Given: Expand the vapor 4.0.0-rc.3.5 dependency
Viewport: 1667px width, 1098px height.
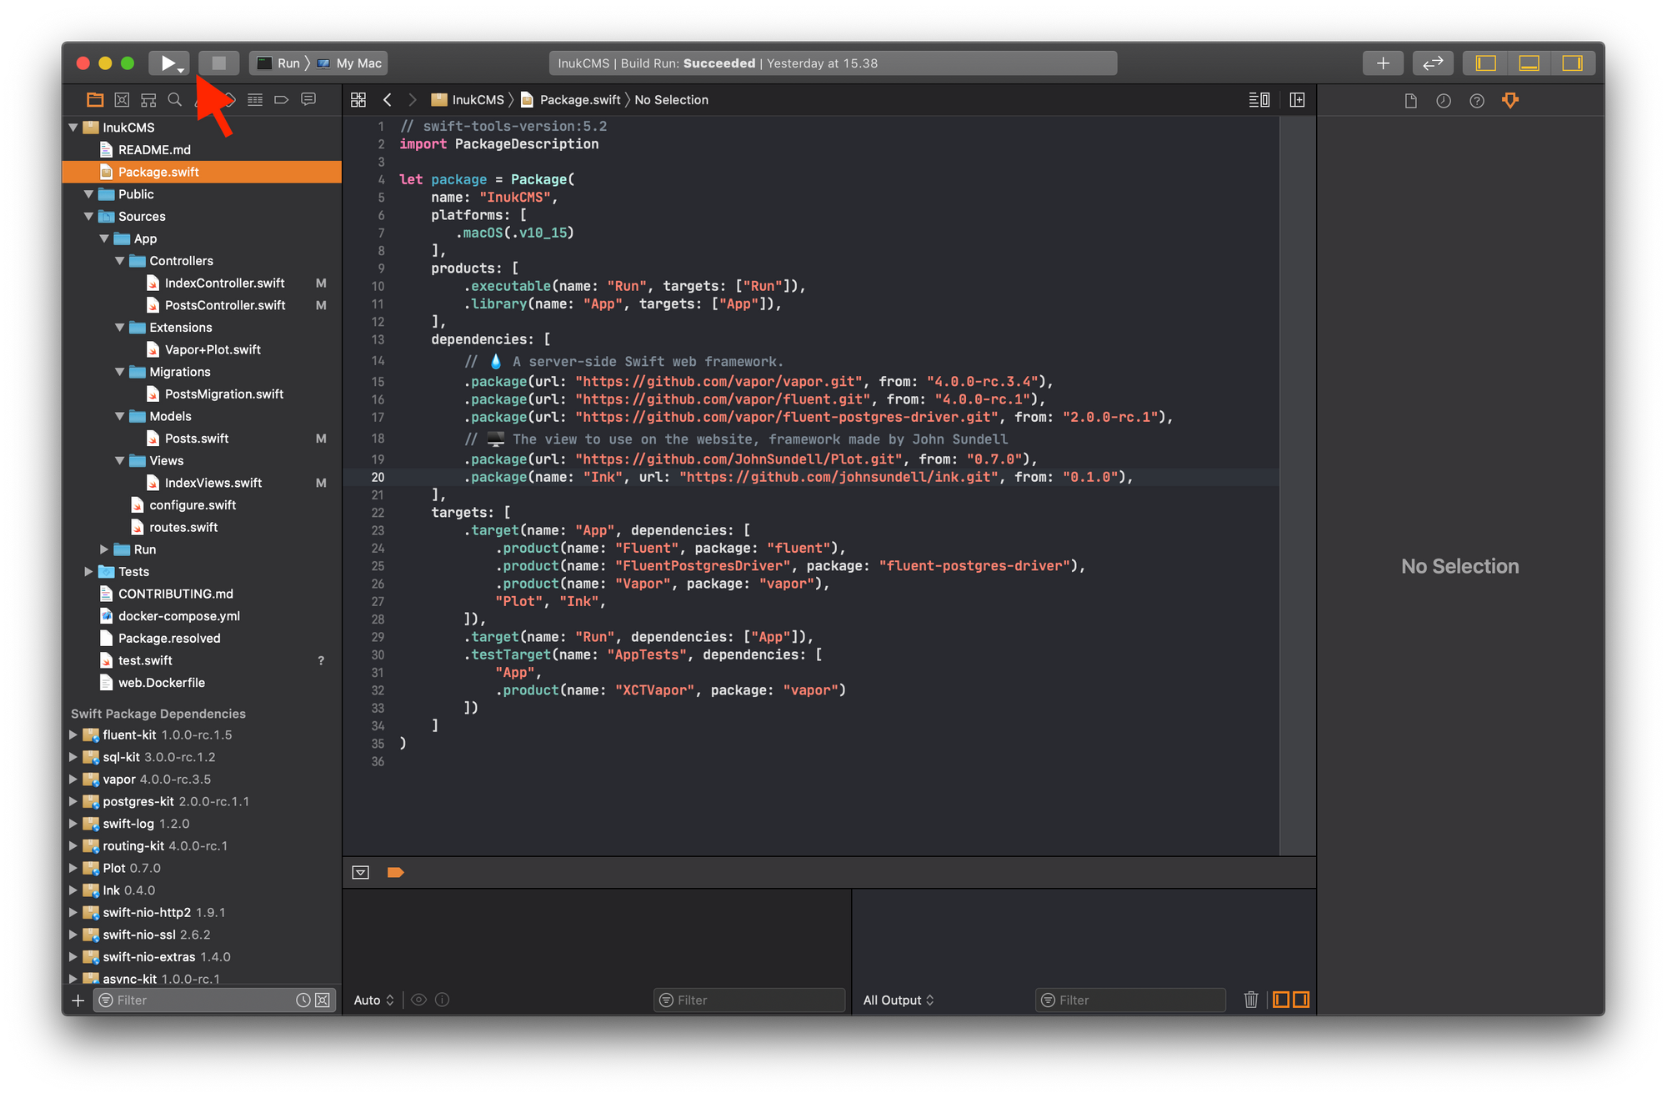Looking at the screenshot, I should coord(73,780).
